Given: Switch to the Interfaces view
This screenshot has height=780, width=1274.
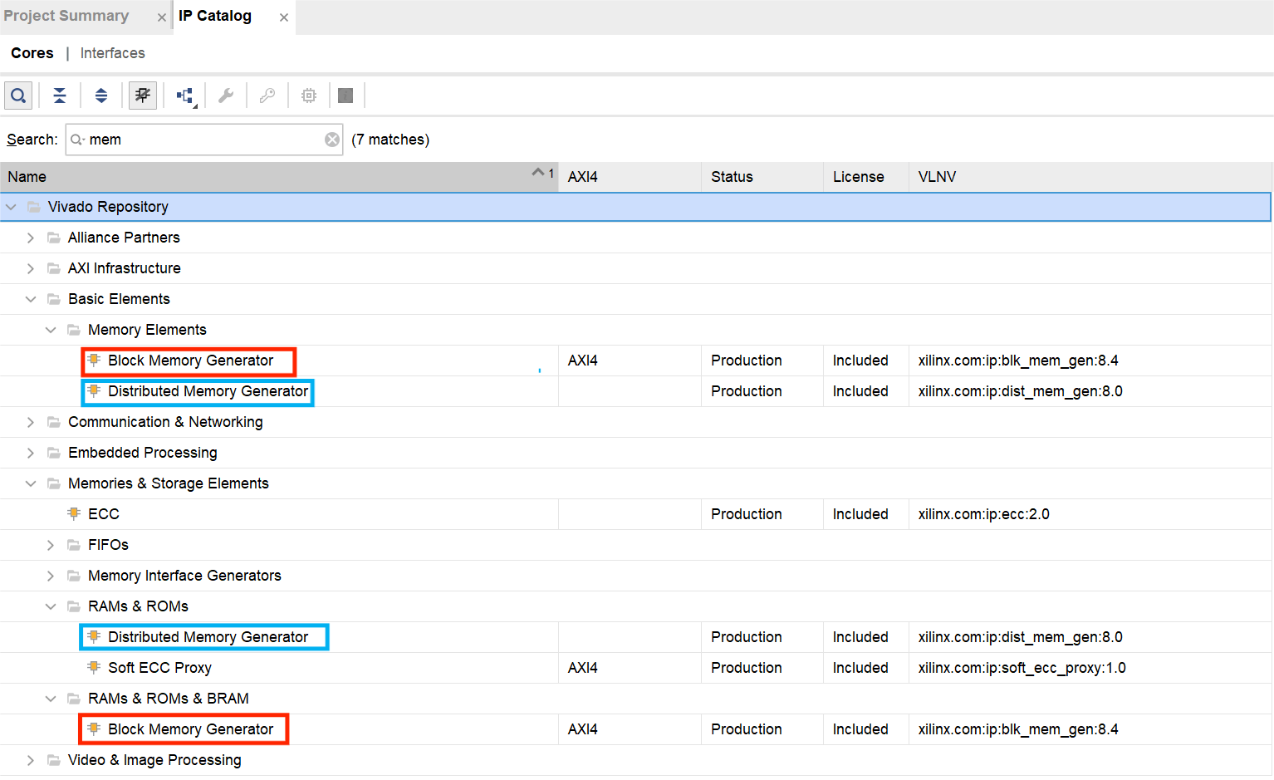Looking at the screenshot, I should 112,53.
